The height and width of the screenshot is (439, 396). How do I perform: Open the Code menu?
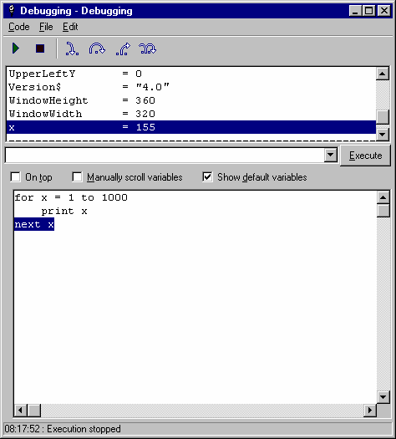tap(18, 27)
